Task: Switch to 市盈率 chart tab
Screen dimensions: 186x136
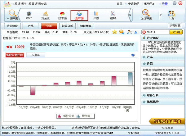Action: point(36,55)
